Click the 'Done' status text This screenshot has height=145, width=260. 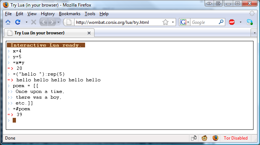pyautogui.click(x=10, y=138)
